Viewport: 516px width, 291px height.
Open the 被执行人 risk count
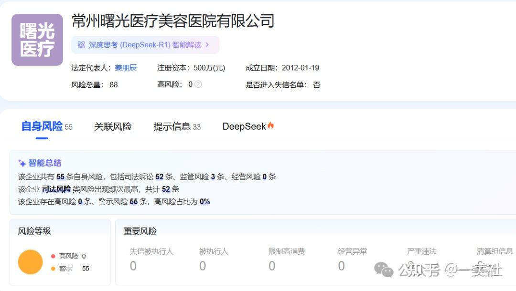pyautogui.click(x=203, y=266)
